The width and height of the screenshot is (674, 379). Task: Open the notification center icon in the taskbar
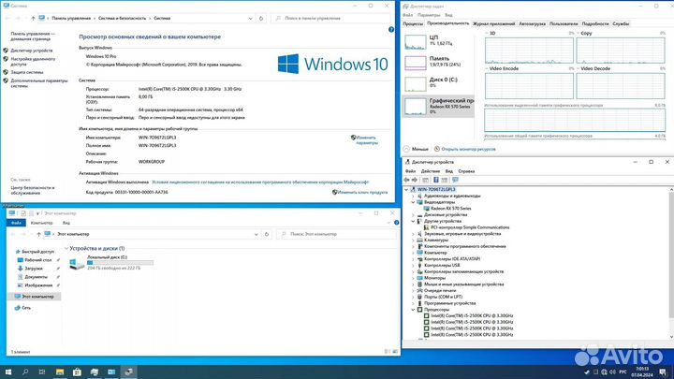663,372
